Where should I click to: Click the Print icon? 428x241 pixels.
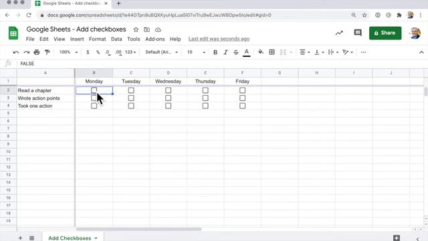coord(37,52)
